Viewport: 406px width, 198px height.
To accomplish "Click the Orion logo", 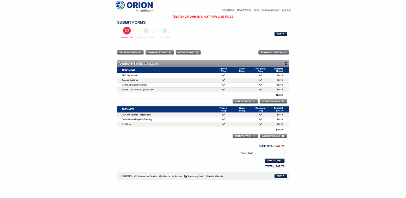I will pyautogui.click(x=134, y=6).
